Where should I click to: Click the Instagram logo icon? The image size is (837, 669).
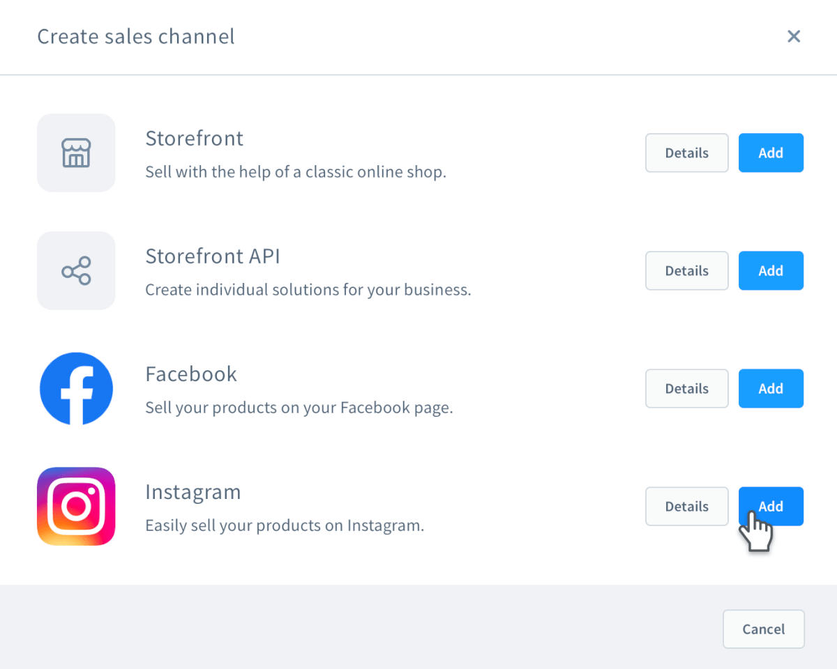pos(76,506)
